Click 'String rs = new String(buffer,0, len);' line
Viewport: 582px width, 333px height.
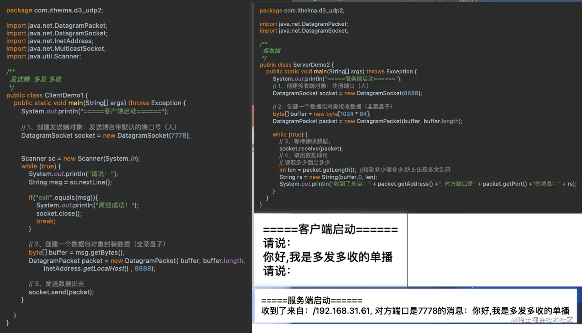(328, 177)
